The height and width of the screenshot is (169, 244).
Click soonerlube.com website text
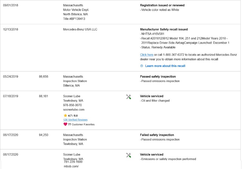(x=74, y=109)
